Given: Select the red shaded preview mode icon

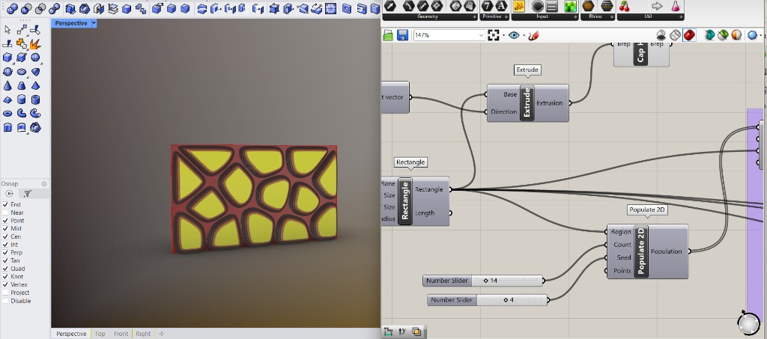Looking at the screenshot, I should (689, 35).
